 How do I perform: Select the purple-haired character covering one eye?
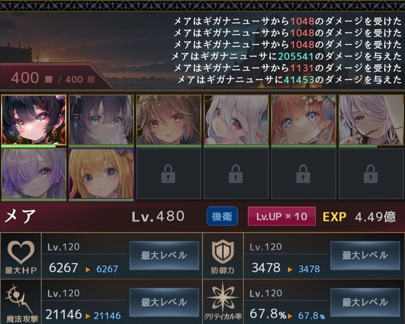pyautogui.click(x=34, y=174)
